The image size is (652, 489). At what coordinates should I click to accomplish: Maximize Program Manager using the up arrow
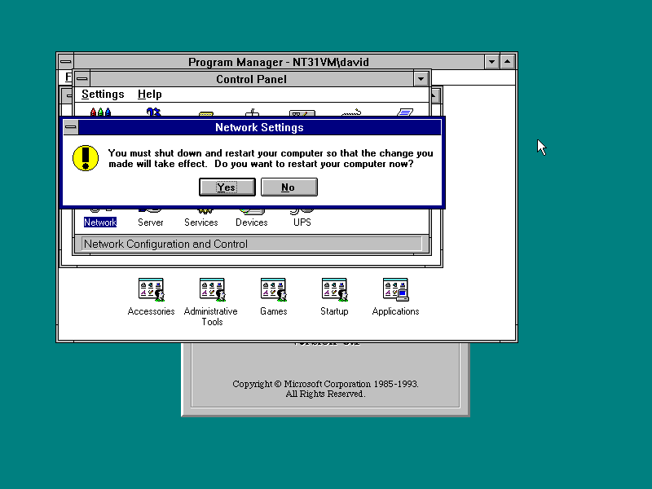(x=507, y=62)
